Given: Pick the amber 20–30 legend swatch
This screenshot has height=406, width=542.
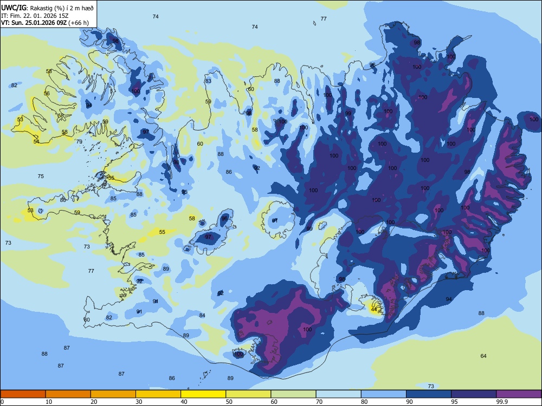Looking at the screenshot, I should 113,394.
